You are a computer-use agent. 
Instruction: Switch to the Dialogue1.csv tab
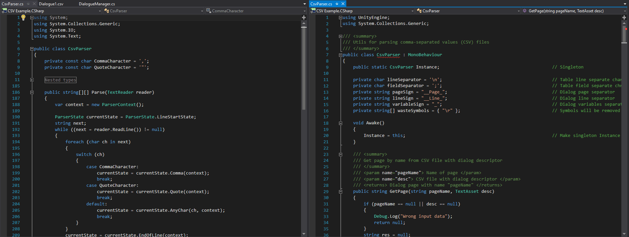coord(51,4)
